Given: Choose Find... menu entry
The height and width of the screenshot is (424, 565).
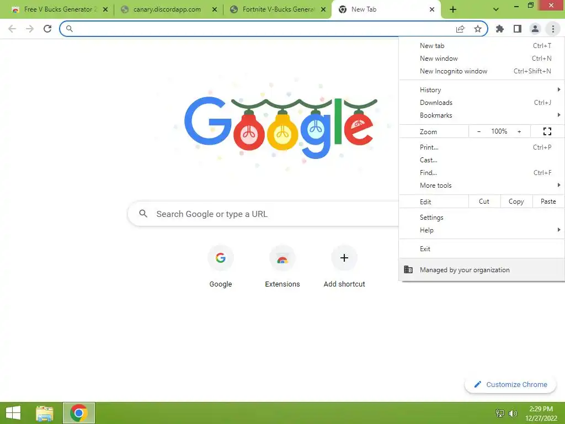Looking at the screenshot, I should 481,173.
